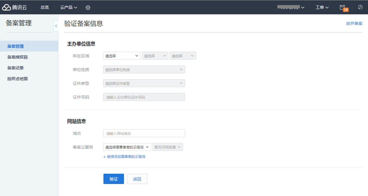The width and height of the screenshot is (368, 196).
Task: Click the Tencent Cloud logo
Action: (14, 7)
